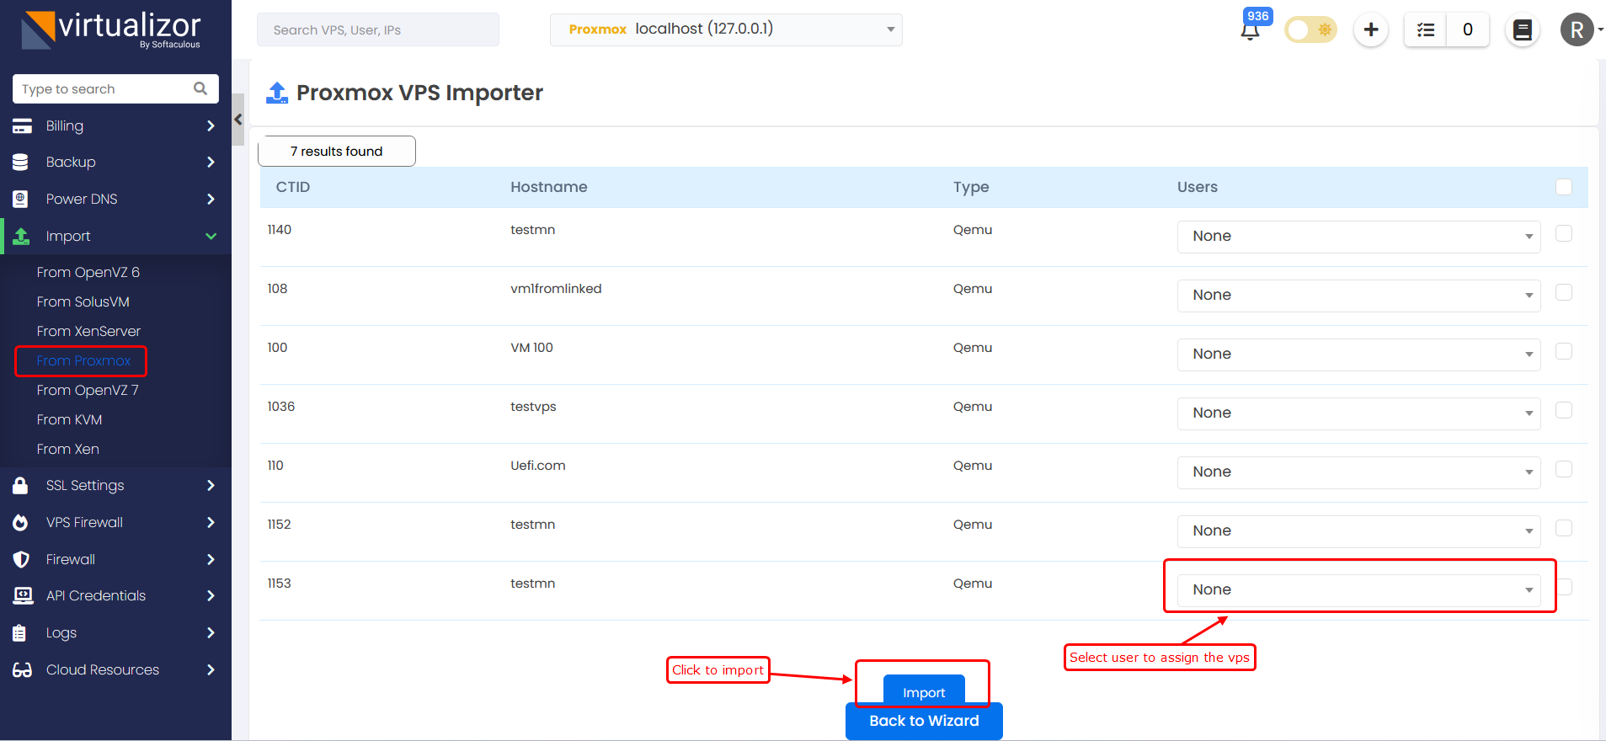Open the Users dropdown for vm1fromlinked
The image size is (1606, 741).
coord(1359,296)
